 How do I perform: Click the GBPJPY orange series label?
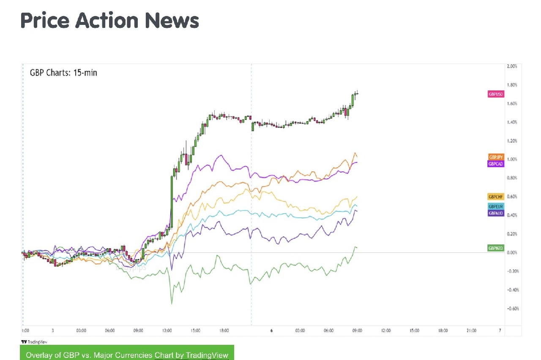coord(496,157)
